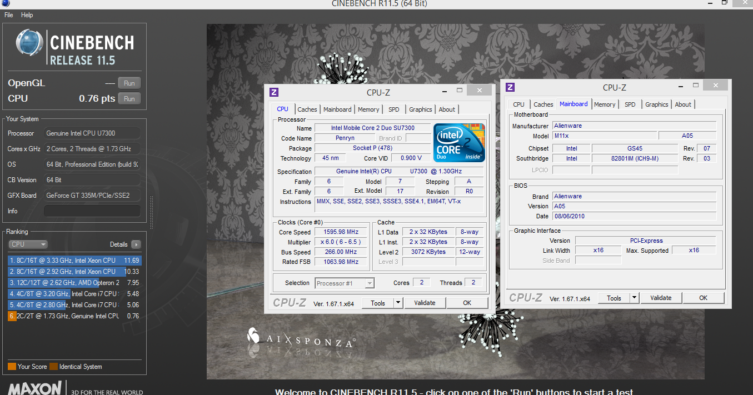Click the Core VID value 0.900 V
The image size is (753, 395).
click(x=411, y=158)
